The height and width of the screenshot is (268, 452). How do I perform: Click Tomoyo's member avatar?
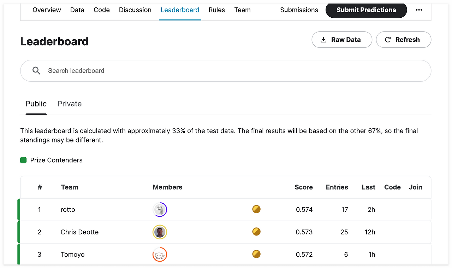tap(160, 255)
